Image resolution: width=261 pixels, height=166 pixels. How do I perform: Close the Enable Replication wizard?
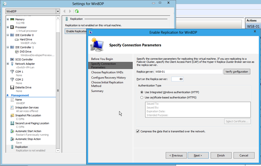255,31
